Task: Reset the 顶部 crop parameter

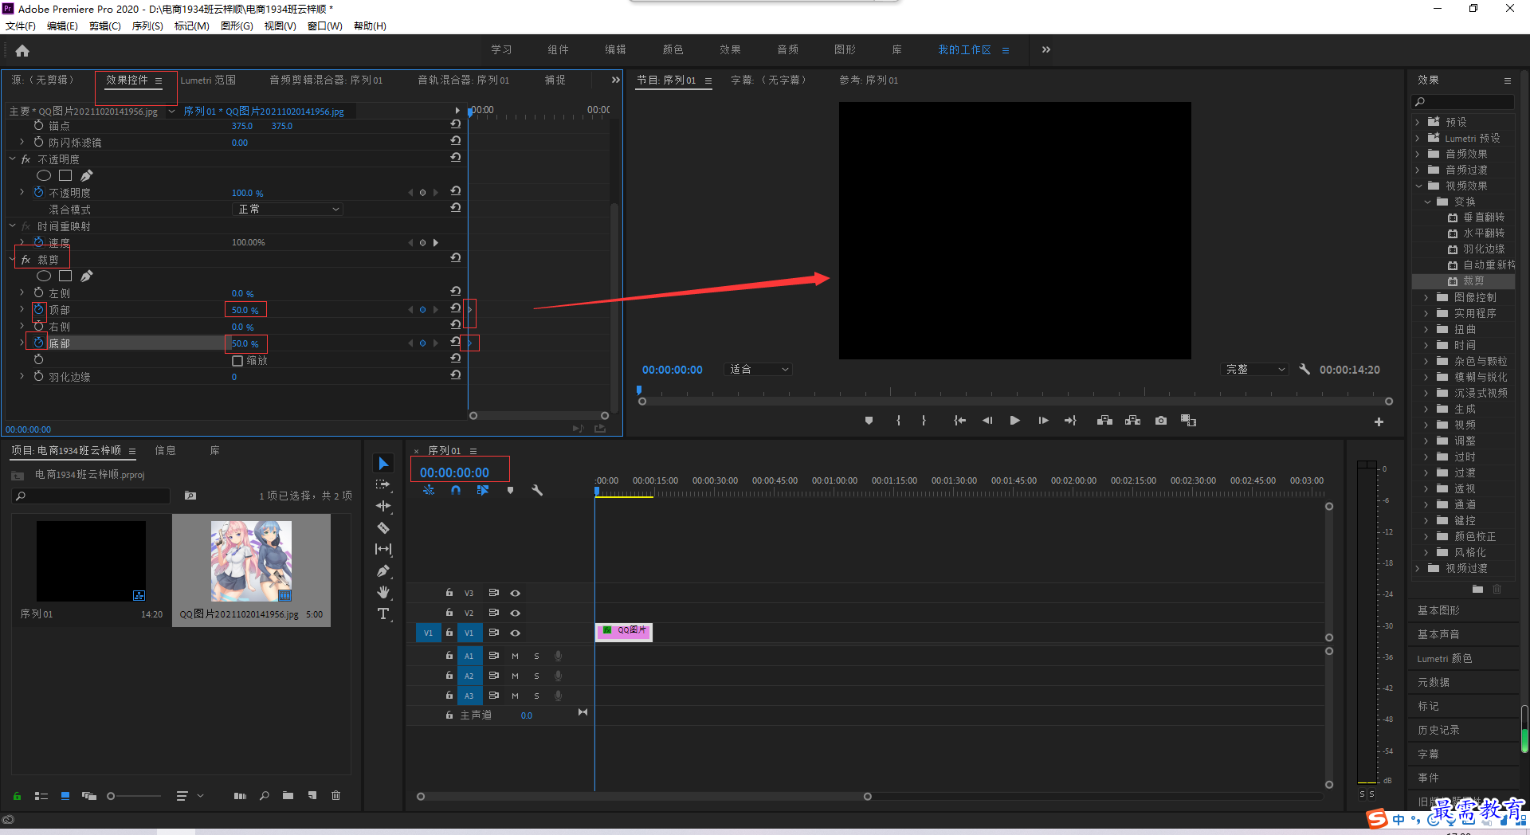Action: [455, 308]
